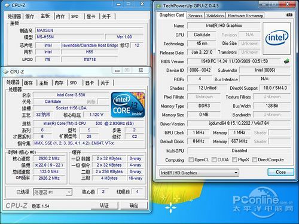Open the Hardware Giveaway tab
The width and height of the screenshot is (299, 224).
point(245,16)
